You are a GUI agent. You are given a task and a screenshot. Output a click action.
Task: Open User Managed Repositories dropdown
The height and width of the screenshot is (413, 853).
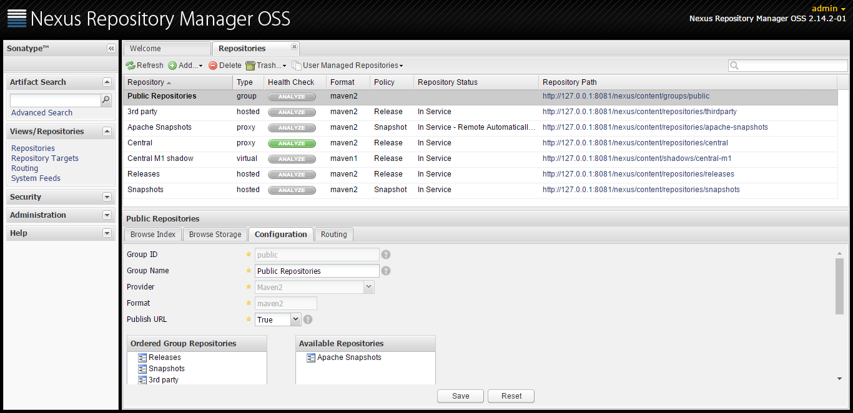[348, 66]
